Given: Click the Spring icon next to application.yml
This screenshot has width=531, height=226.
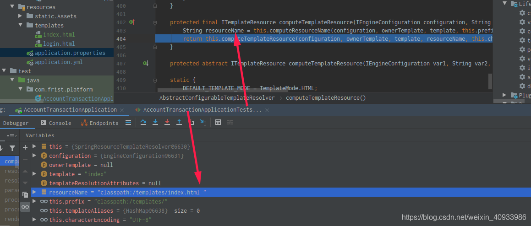Looking at the screenshot, I should click(30, 62).
